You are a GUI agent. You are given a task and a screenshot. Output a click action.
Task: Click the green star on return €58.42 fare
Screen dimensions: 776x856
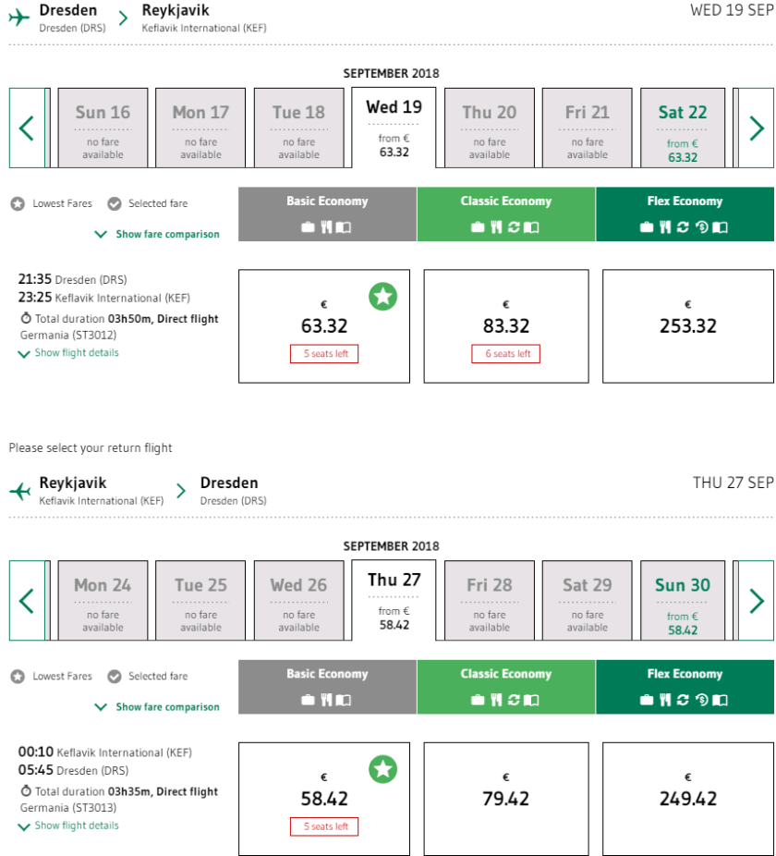[383, 769]
